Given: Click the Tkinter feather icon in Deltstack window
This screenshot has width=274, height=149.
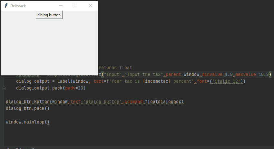Looking at the screenshot, I should click(5, 6).
